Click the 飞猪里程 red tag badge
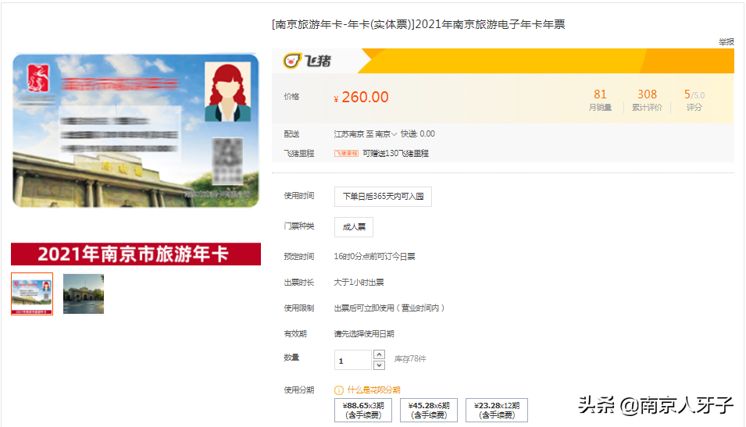The height and width of the screenshot is (427, 746). 346,153
